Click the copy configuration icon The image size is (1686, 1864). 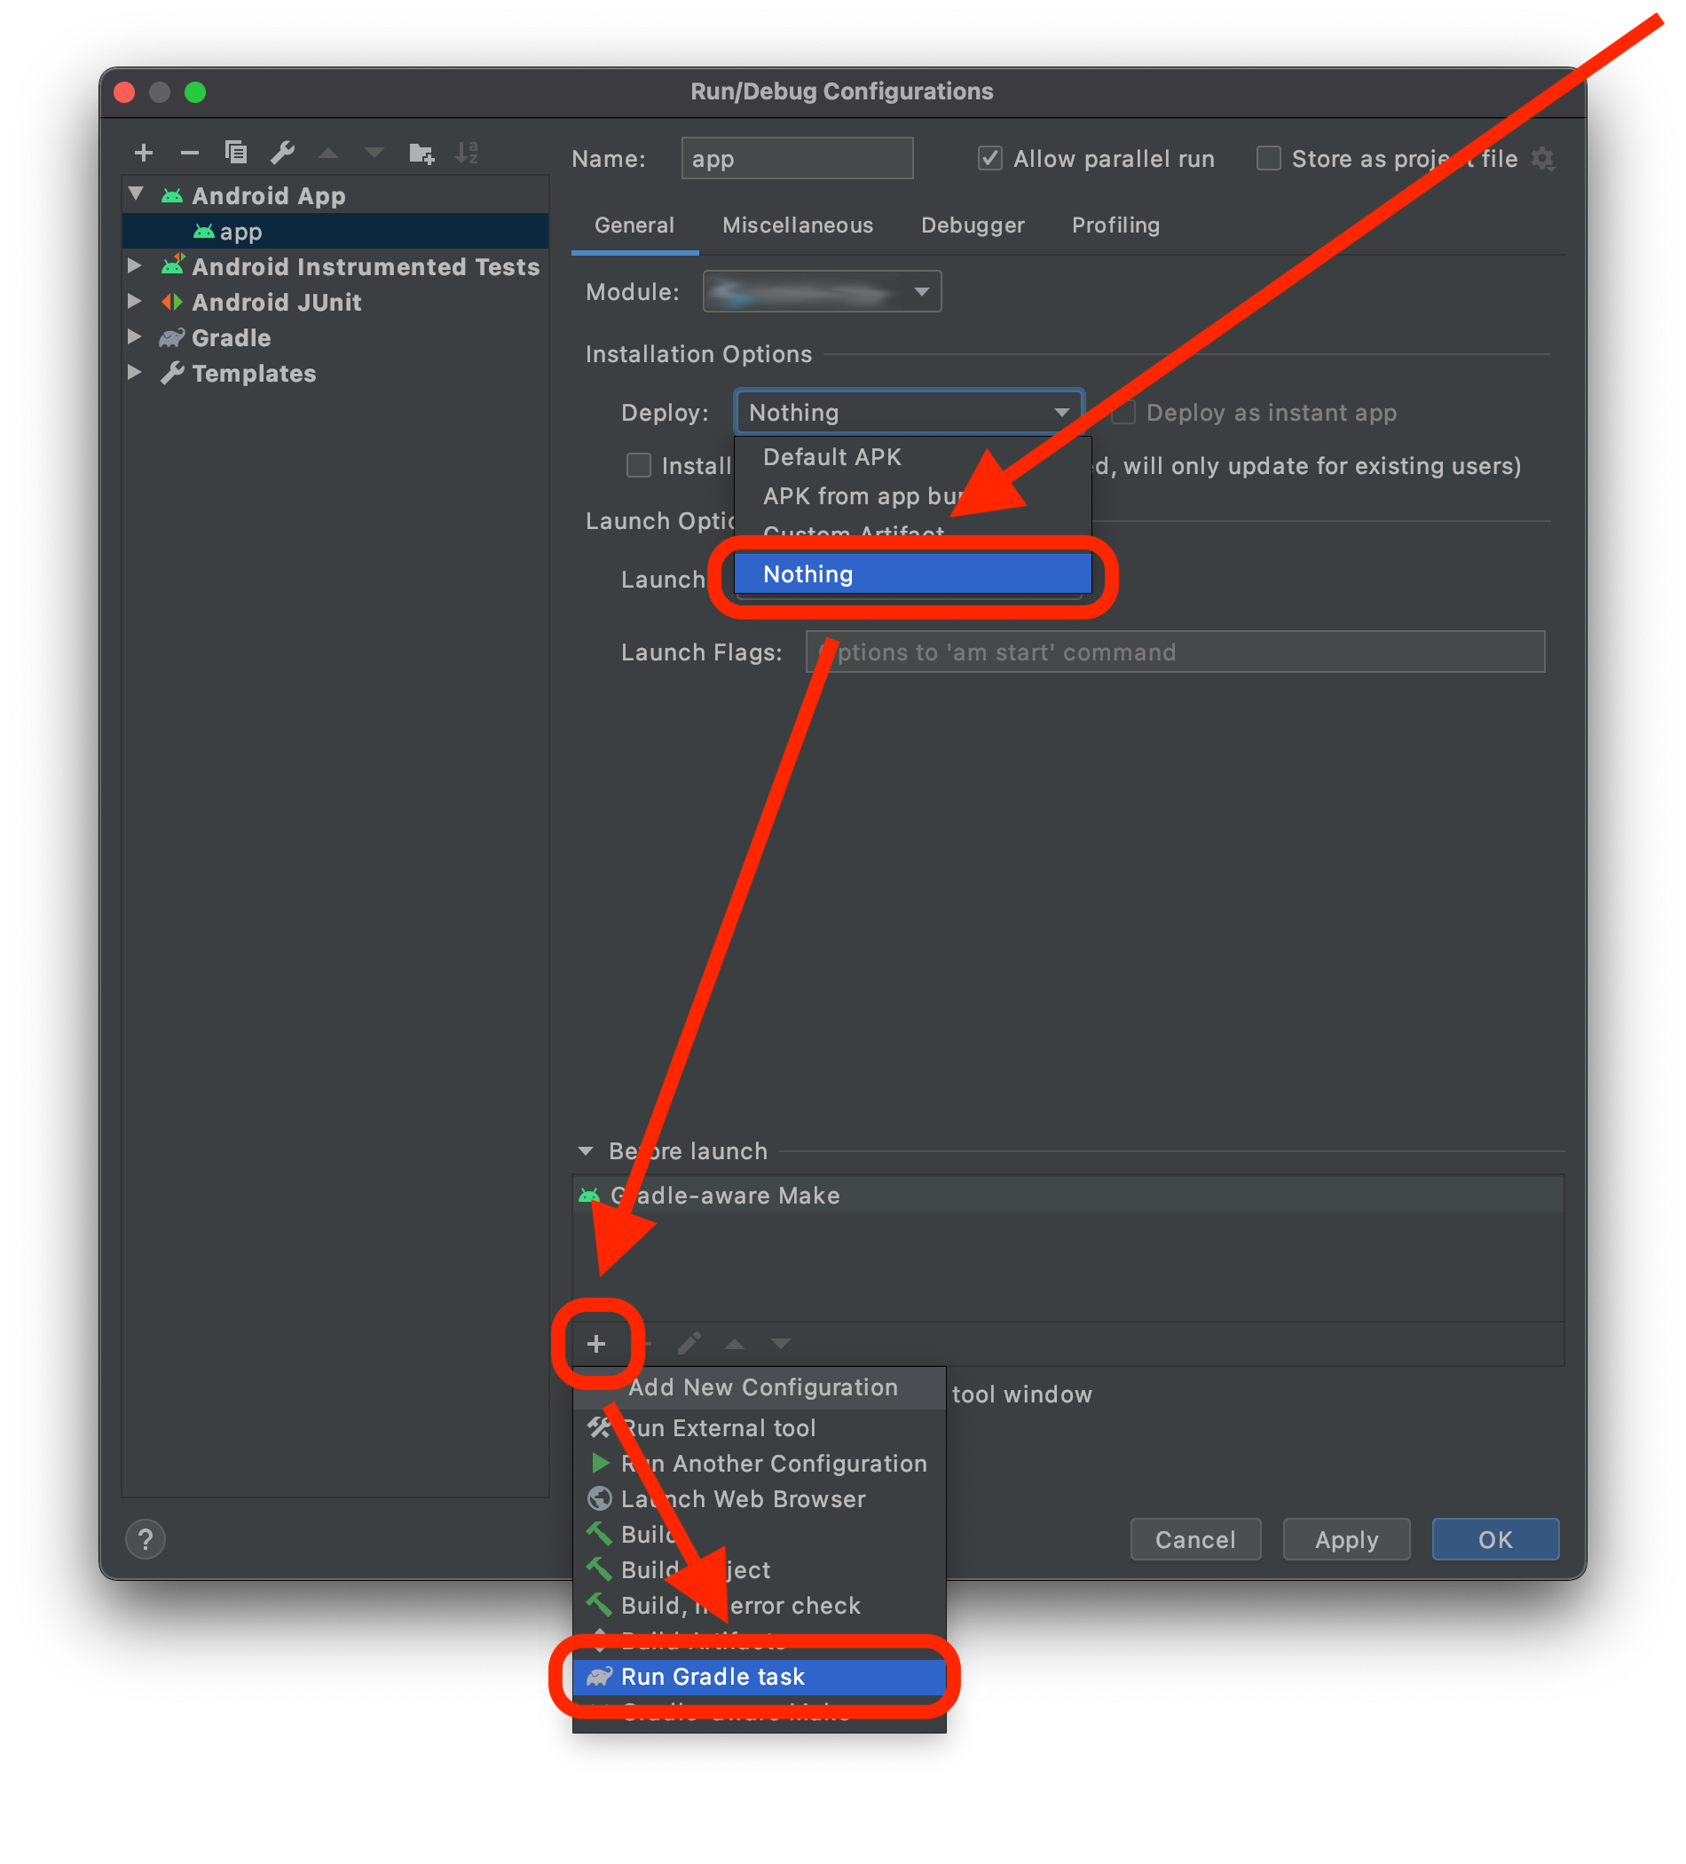pos(236,153)
